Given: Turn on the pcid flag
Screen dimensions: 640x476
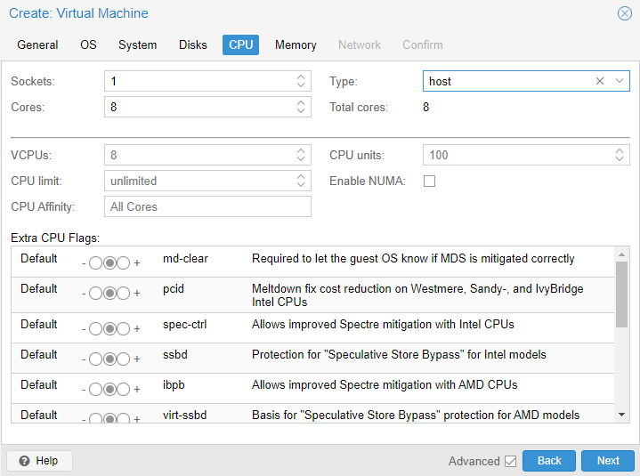Looking at the screenshot, I should 123,294.
